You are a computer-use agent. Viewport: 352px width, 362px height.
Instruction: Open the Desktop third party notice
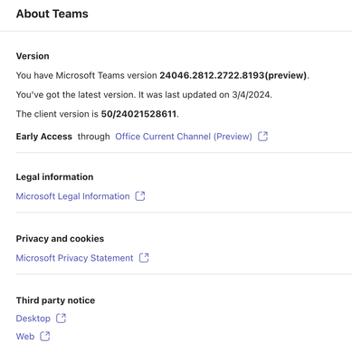point(33,319)
